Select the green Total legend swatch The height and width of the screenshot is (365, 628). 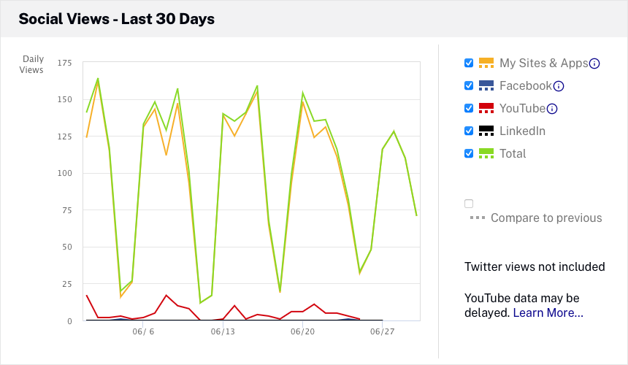tap(486, 153)
